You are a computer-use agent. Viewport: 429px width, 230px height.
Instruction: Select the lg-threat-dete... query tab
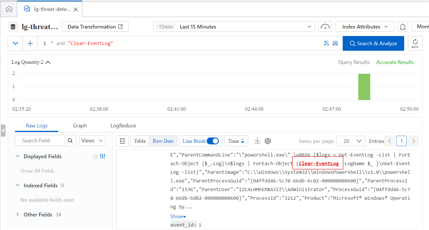(x=50, y=9)
